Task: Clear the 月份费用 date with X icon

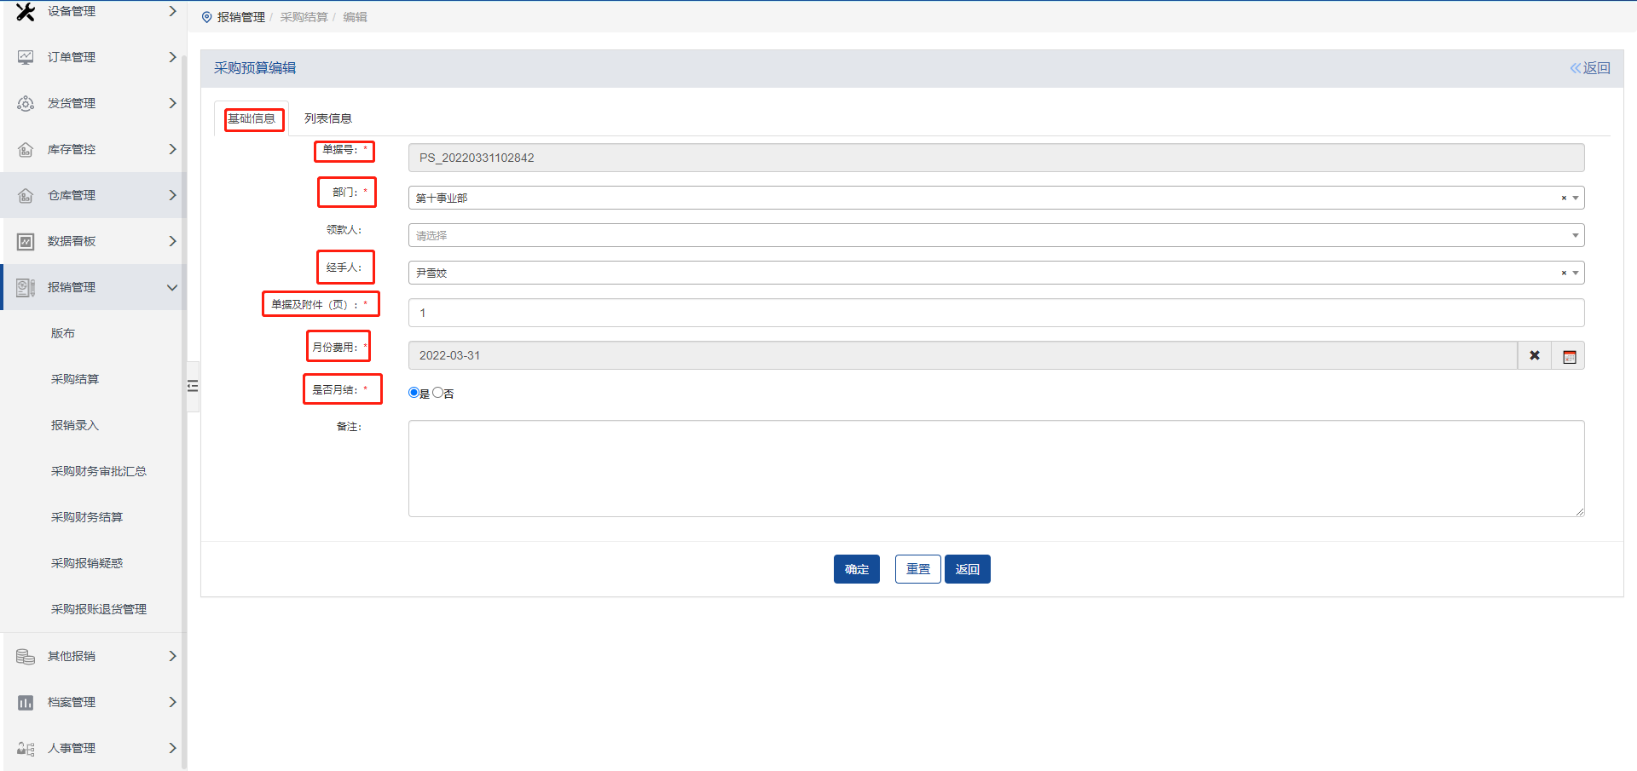Action: point(1534,355)
